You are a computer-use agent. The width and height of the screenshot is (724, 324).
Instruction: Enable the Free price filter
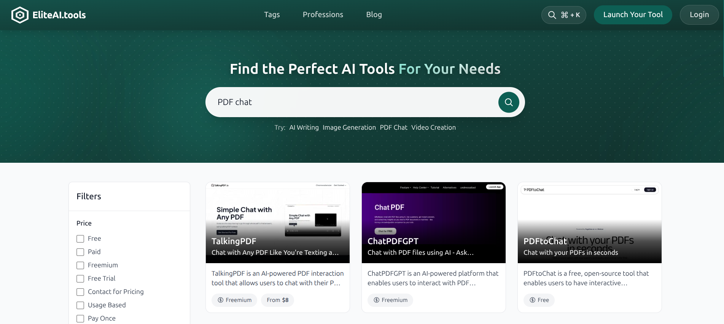click(x=80, y=239)
